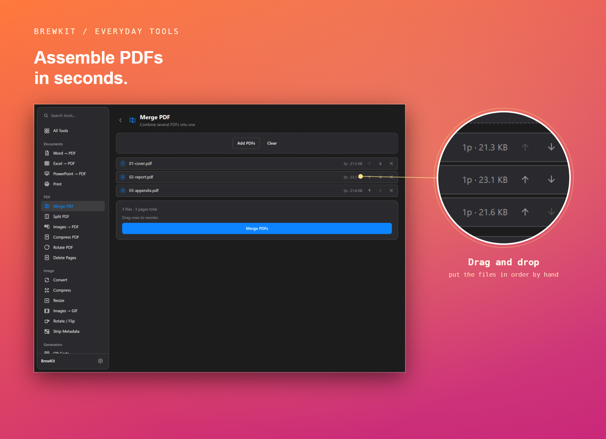The height and width of the screenshot is (439, 606).
Task: Select the 01-cover.pdf file name
Action: point(141,163)
